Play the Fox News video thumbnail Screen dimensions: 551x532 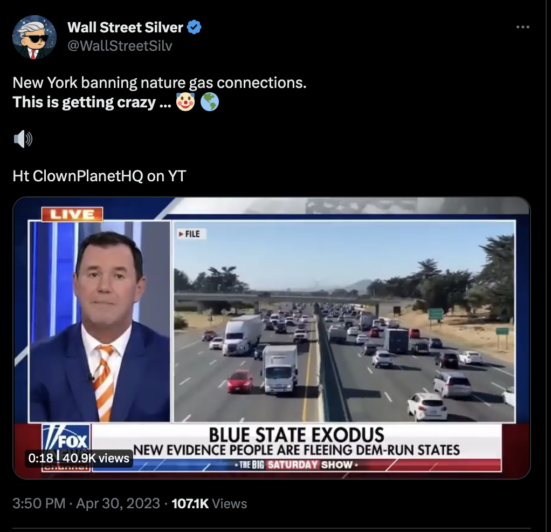click(271, 338)
